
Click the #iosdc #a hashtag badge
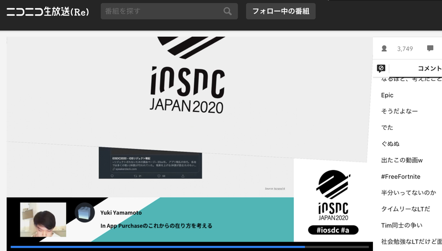pos(333,230)
